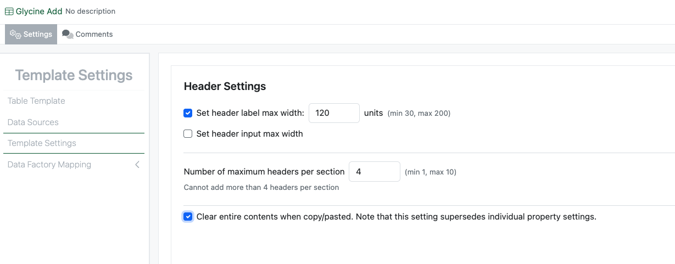Screen dimensions: 675x264
Task: Click the table icon beside Glycine Add
Action: 9,12
